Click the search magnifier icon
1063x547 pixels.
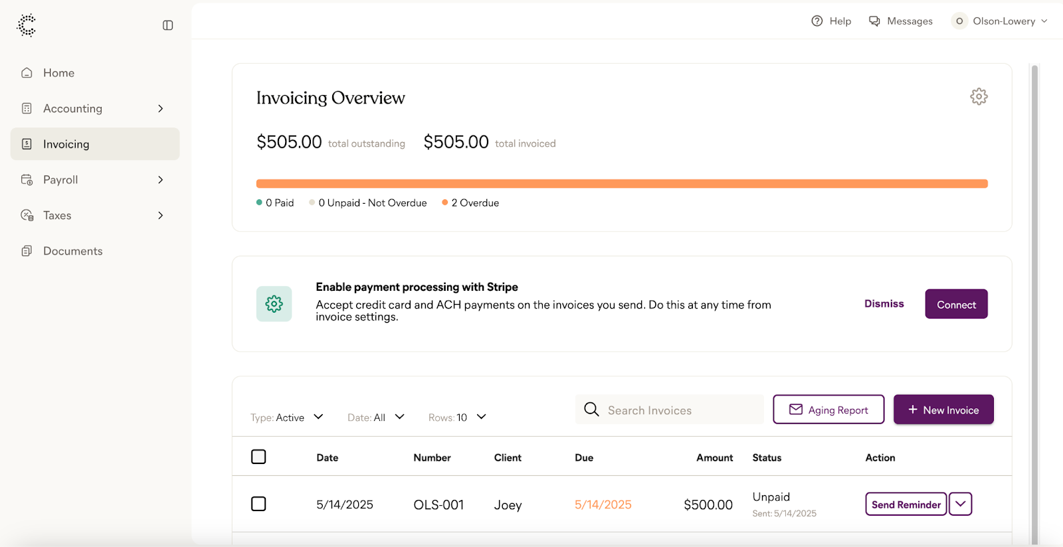click(x=591, y=410)
